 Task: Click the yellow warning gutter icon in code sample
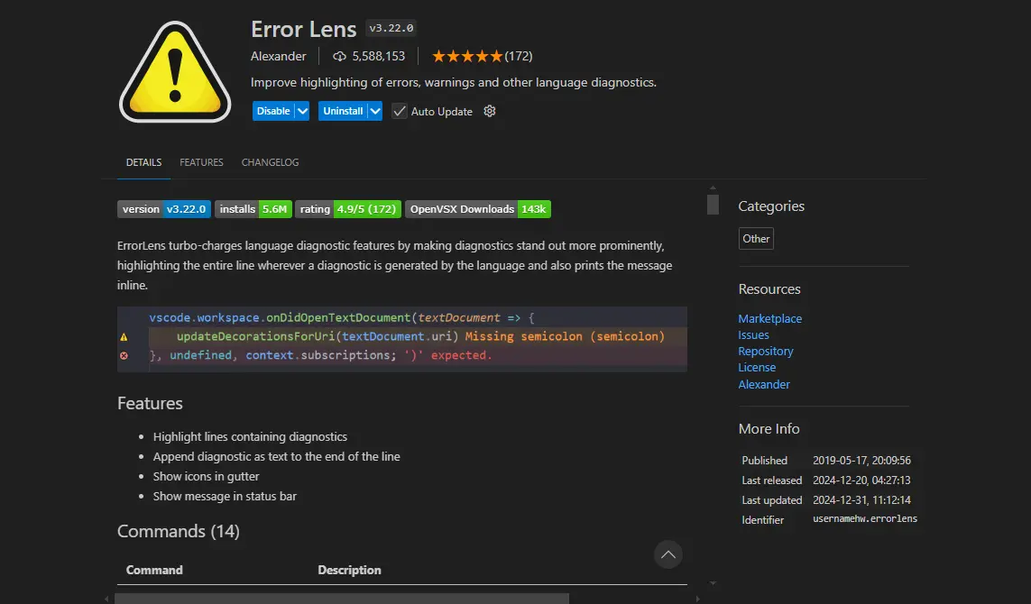click(x=124, y=337)
